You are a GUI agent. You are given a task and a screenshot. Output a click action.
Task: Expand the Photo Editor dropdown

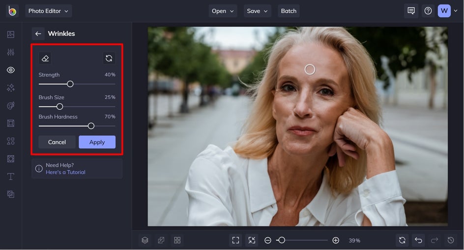coord(48,11)
